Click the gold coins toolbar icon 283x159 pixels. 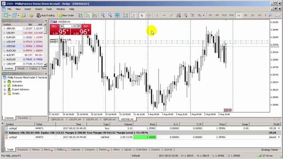click(31, 15)
